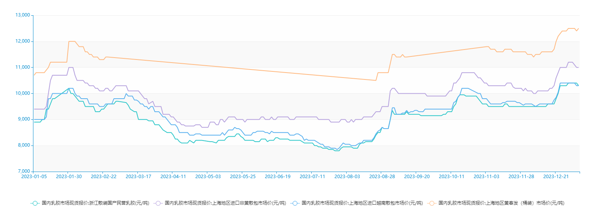Toggle the purple 上海地区进口非黄散包 legend marker
The width and height of the screenshot is (595, 210).
[x=158, y=203]
